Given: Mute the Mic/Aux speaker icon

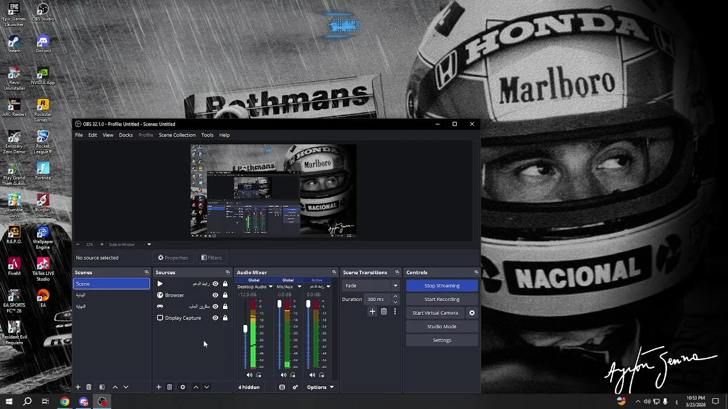Looking at the screenshot, I should tap(283, 375).
